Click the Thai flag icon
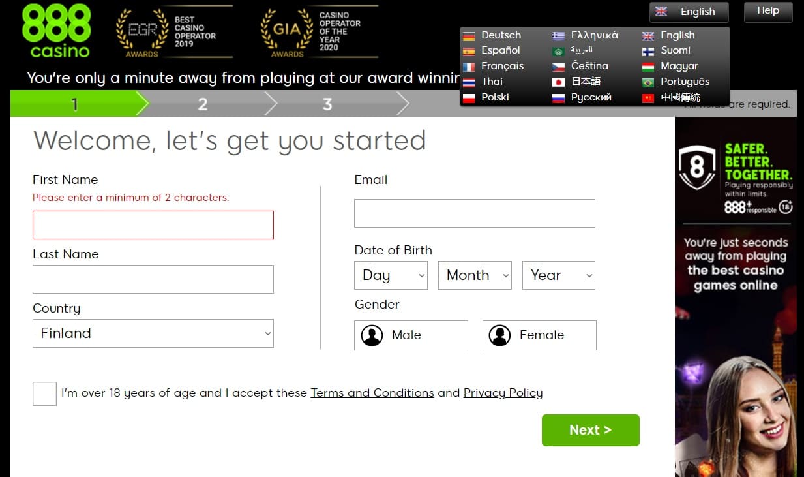 point(468,82)
